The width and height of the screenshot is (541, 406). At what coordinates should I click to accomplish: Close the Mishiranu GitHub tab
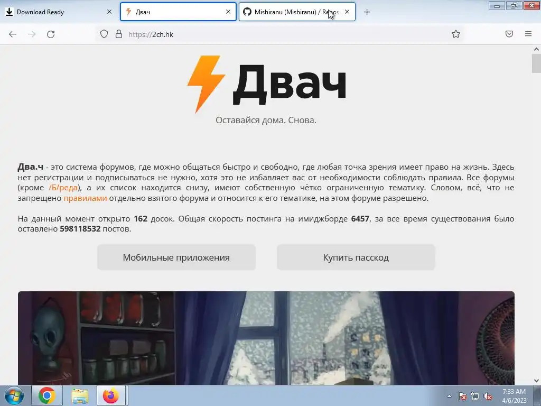pyautogui.click(x=347, y=12)
